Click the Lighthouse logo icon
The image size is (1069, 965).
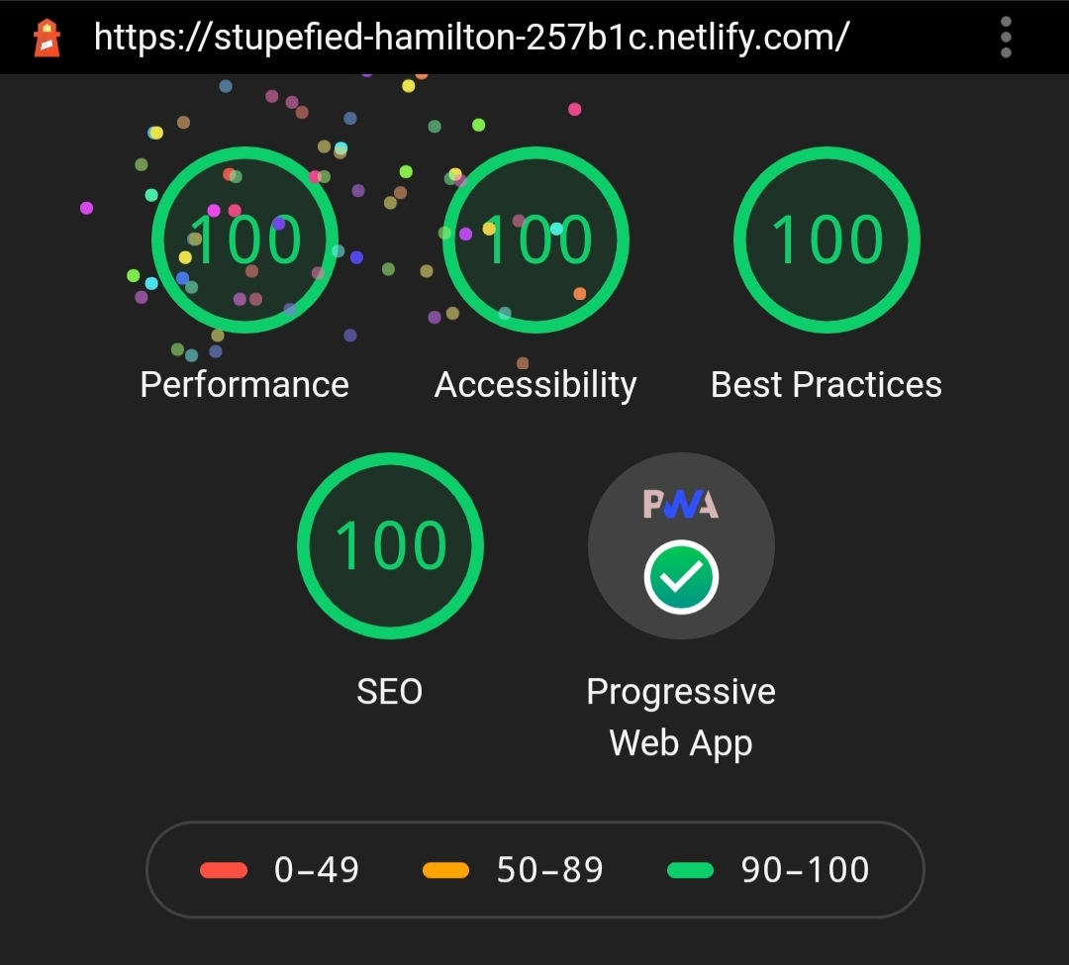coord(47,38)
